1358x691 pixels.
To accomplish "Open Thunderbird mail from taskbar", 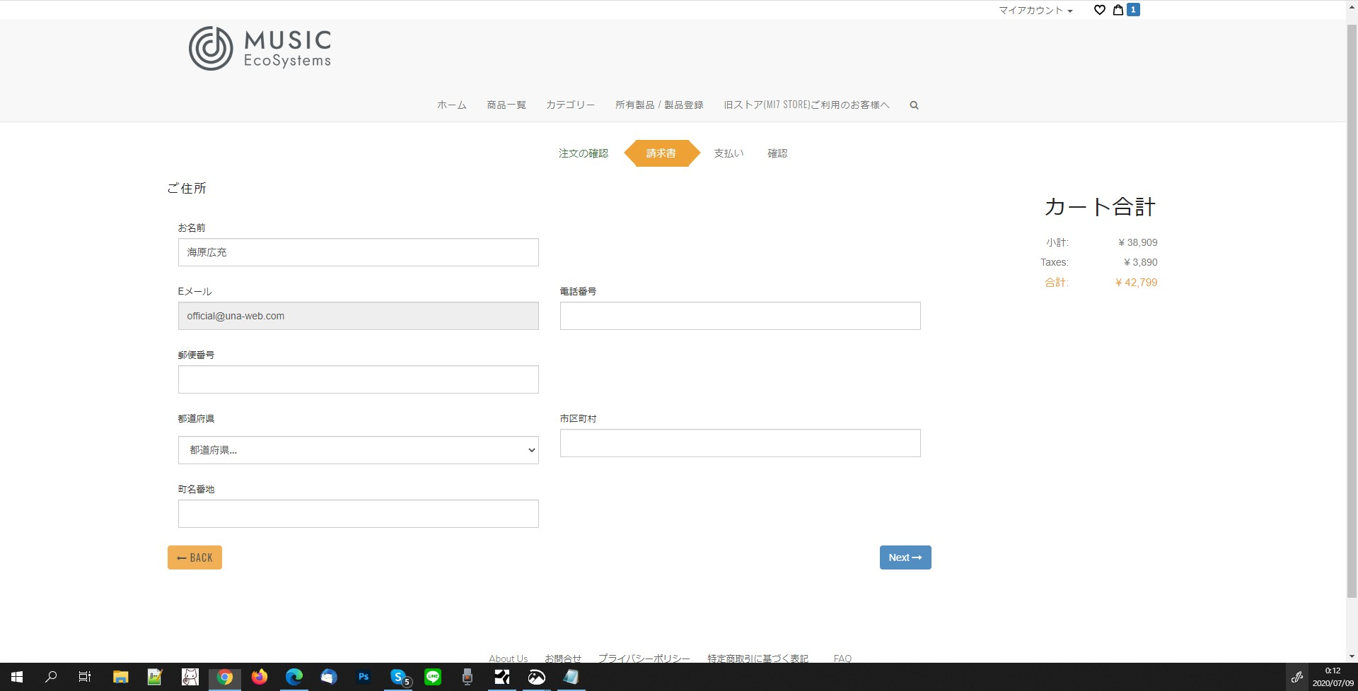I will click(329, 677).
